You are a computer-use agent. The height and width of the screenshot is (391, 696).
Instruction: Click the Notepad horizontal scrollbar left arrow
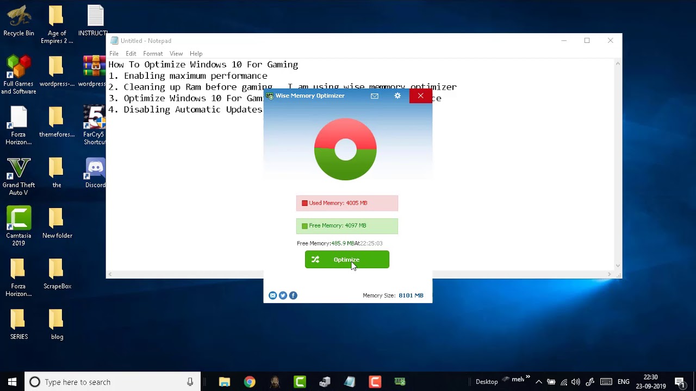(110, 274)
